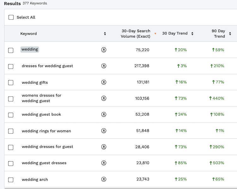Click Amazon icon next to 'wedding guest book'
Viewport: 237px width, 189px height.
click(x=104, y=115)
